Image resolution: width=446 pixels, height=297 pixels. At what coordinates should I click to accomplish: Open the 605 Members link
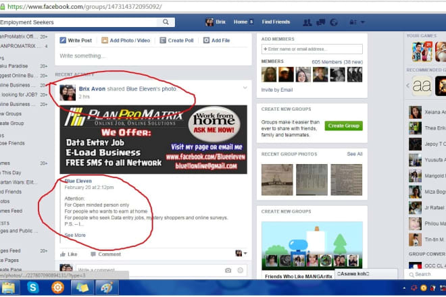[x=337, y=61]
